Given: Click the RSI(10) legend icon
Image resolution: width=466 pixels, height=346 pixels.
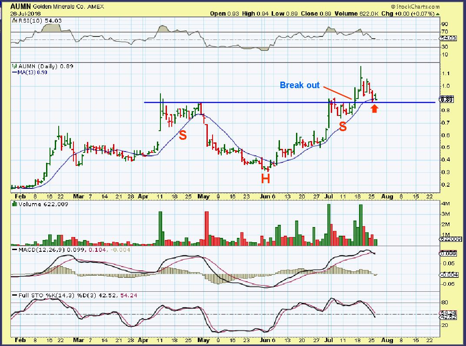Looking at the screenshot, I should point(14,20).
